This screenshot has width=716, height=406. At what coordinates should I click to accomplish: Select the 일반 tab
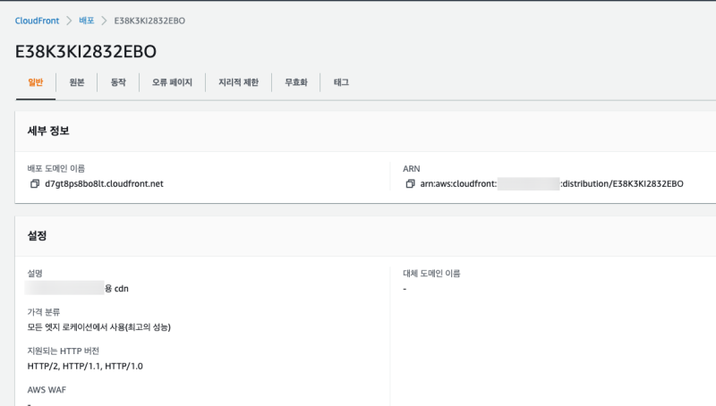click(36, 82)
